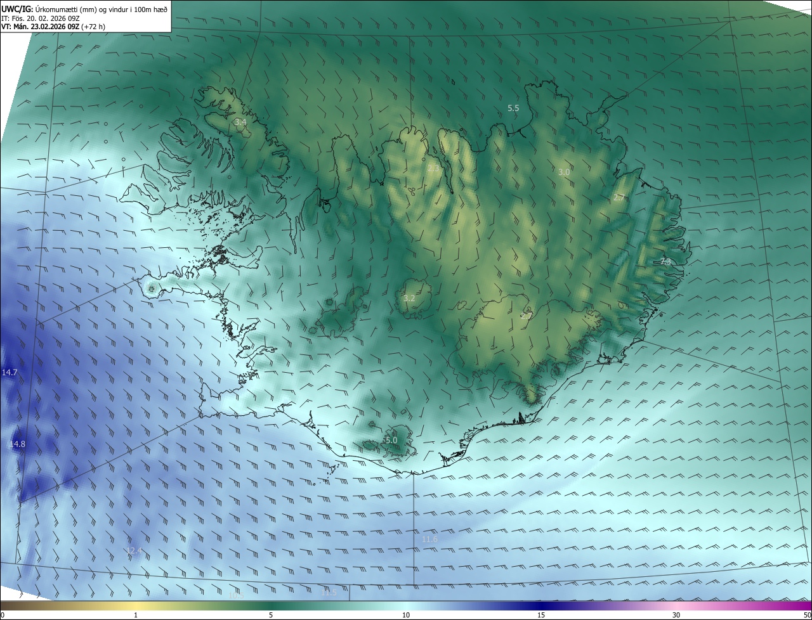Click the 5 label on the colour scale
Viewport: 812px width, 620px height.
point(271,615)
